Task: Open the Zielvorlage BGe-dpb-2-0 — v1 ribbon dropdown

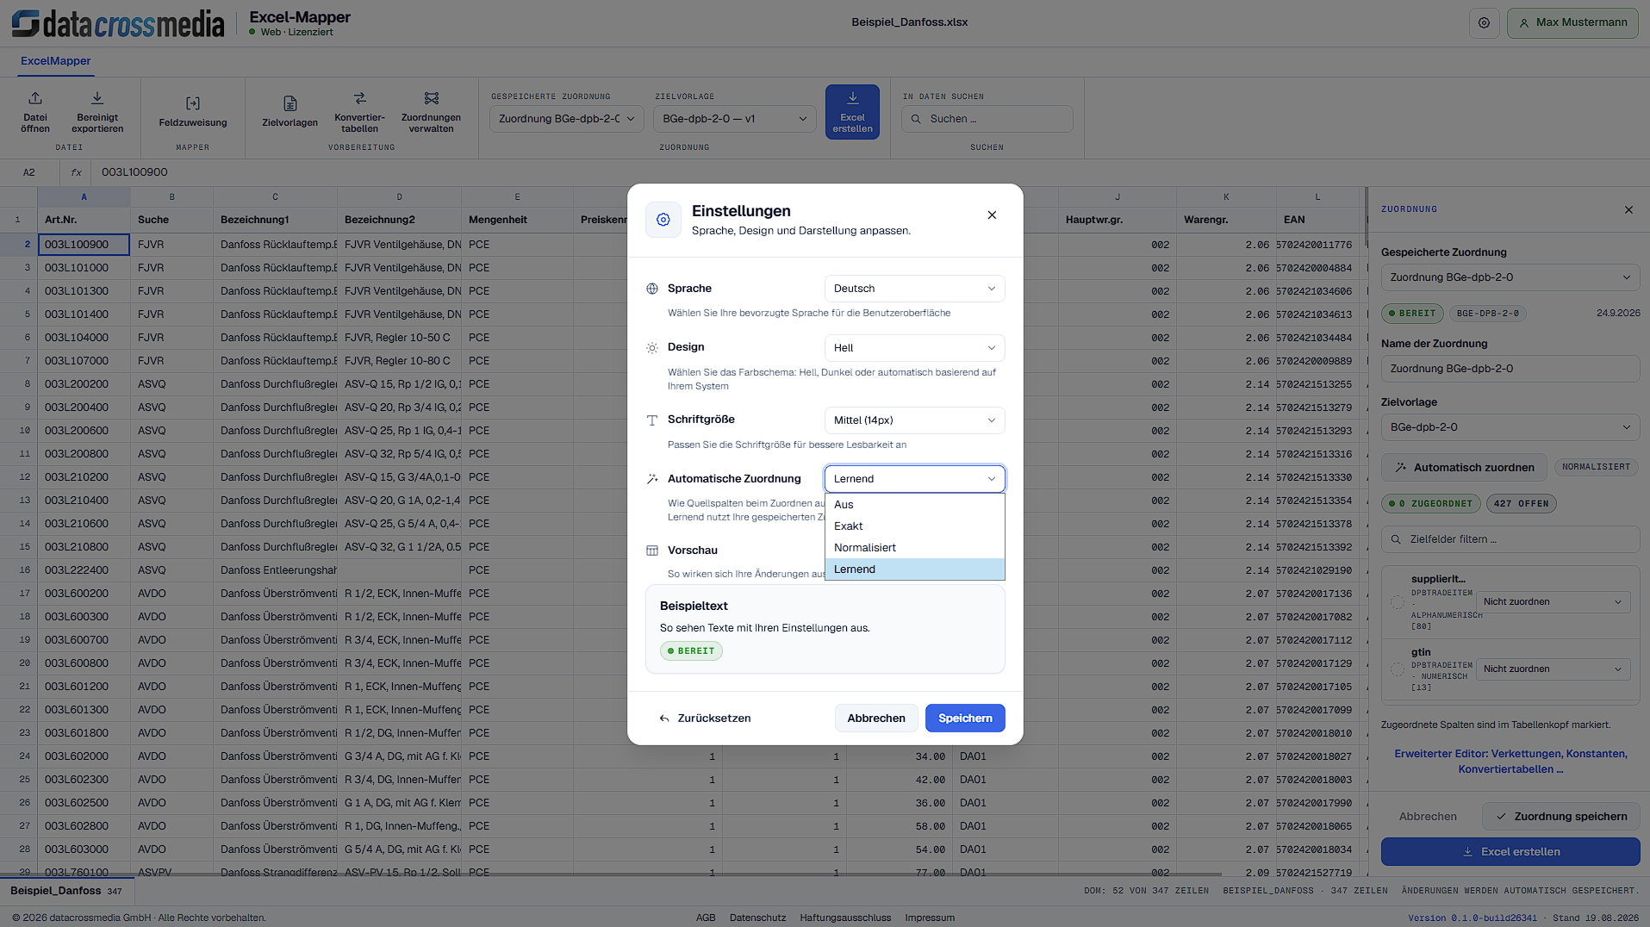Action: click(x=735, y=119)
